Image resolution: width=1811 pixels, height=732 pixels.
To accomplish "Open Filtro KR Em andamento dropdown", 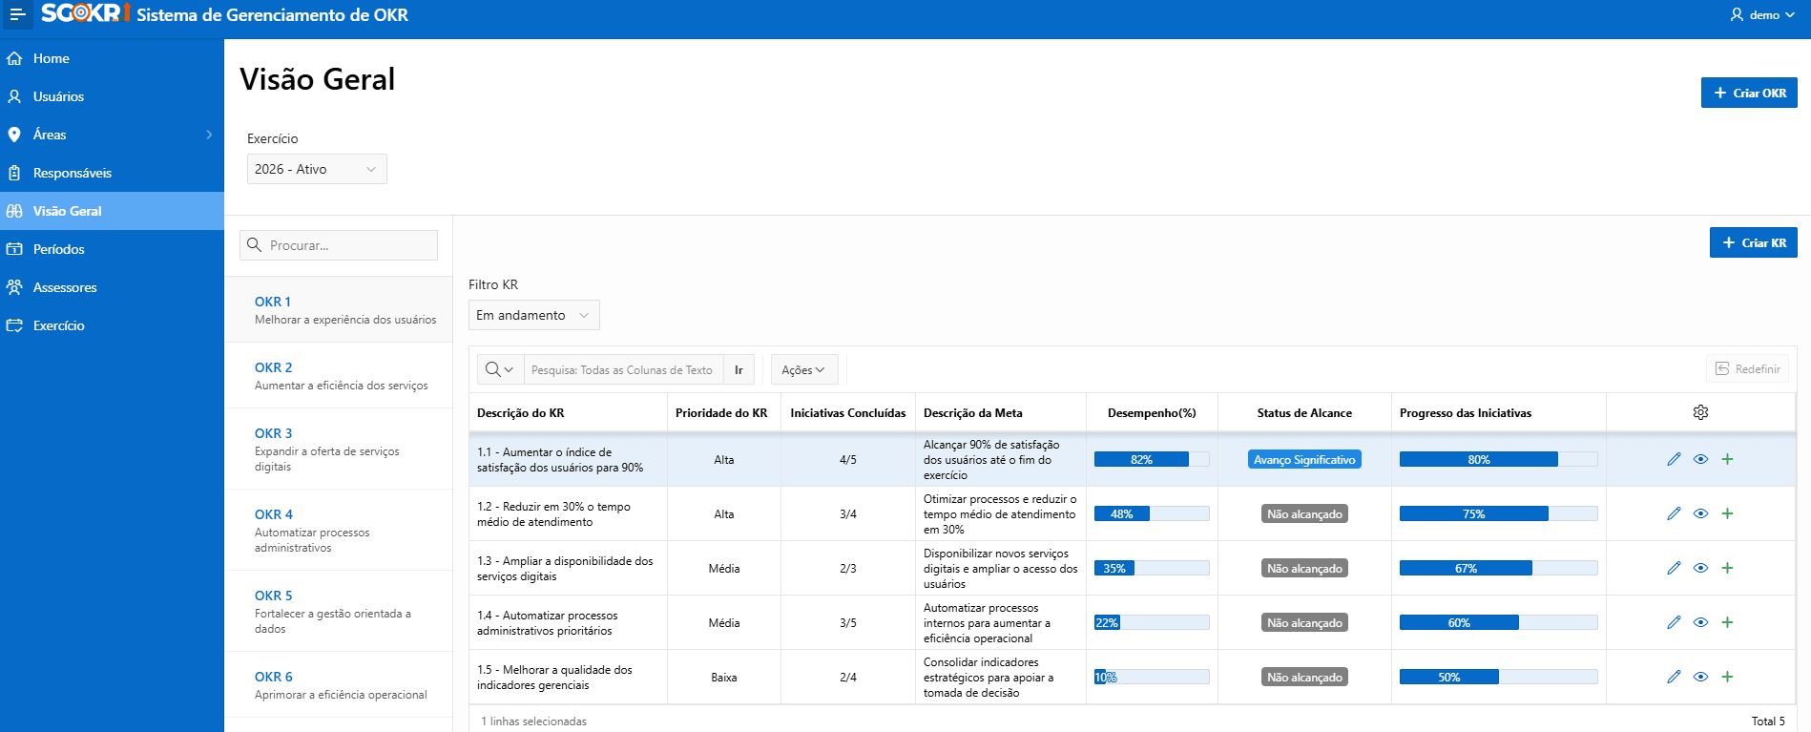I will (x=533, y=315).
